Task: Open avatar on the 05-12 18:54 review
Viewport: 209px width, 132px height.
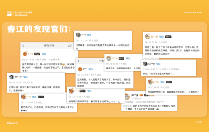Action: [x=24, y=97]
